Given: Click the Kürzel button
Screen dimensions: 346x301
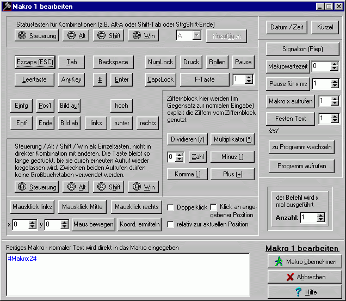Looking at the screenshot, I should tap(326, 27).
